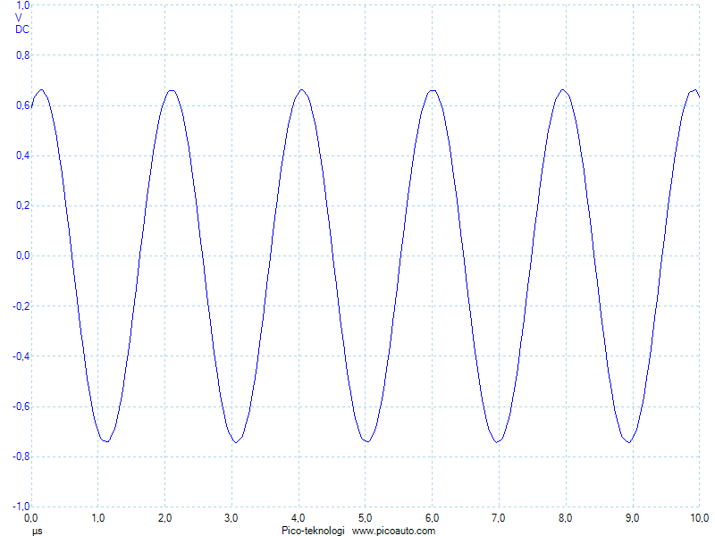This screenshot has height=536, width=715.
Task: Click the Pico-teknologi text
Action: pyautogui.click(x=314, y=531)
